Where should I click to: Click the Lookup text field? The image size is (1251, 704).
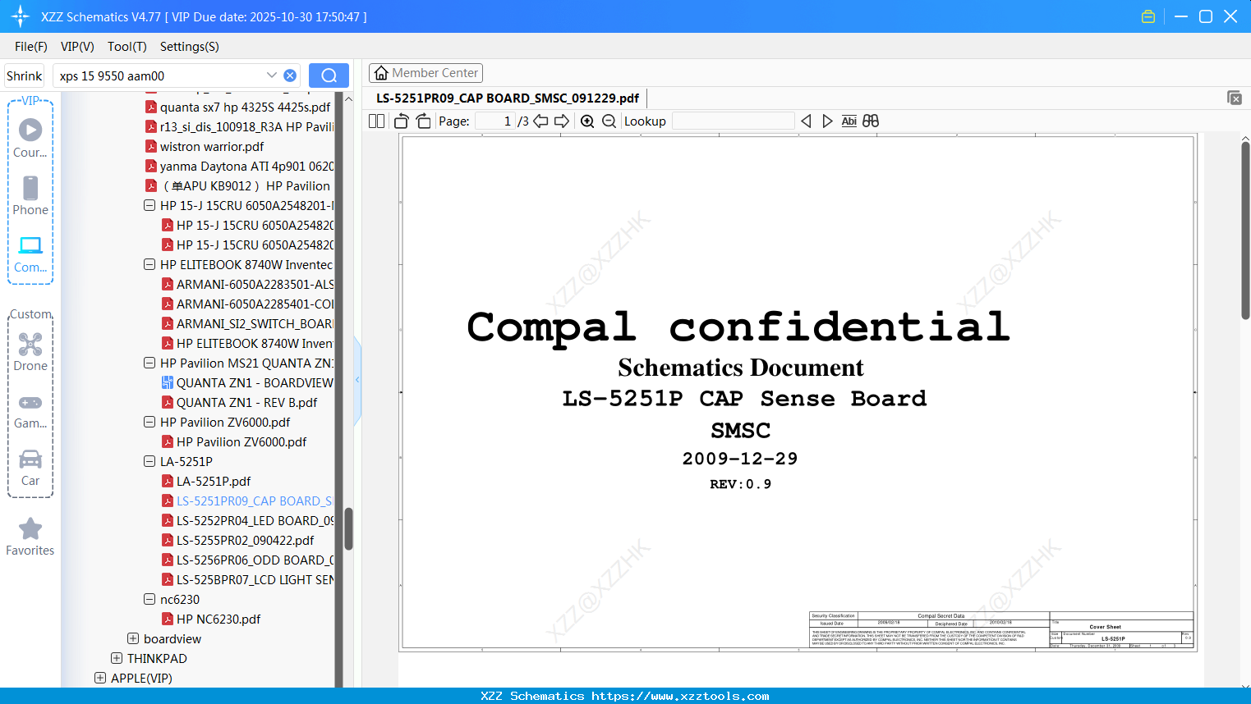coord(734,121)
